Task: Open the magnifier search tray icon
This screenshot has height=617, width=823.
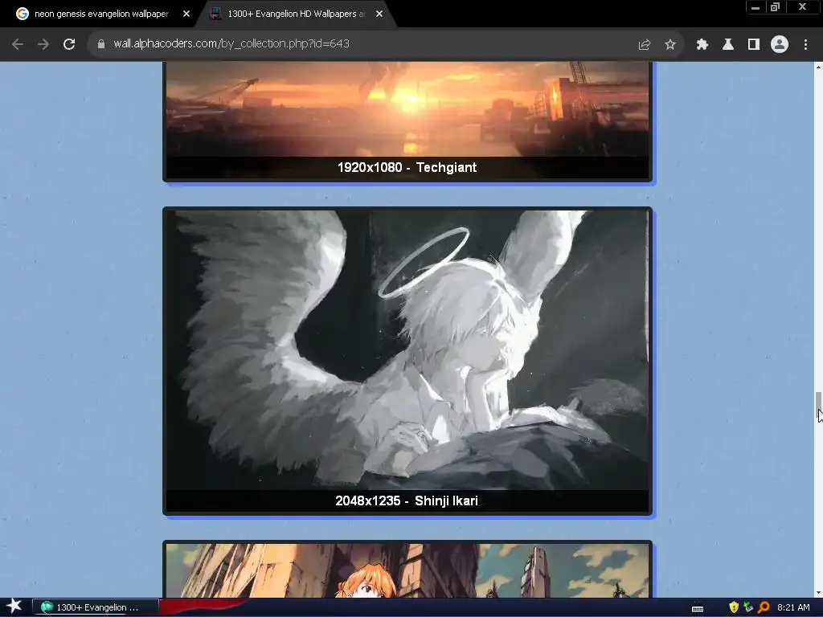Action: (764, 607)
